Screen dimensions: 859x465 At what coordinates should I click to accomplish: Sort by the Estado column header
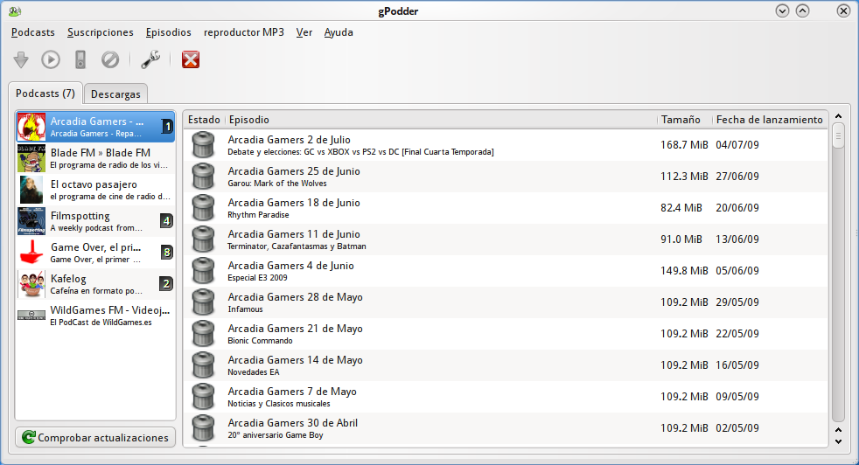pos(204,120)
